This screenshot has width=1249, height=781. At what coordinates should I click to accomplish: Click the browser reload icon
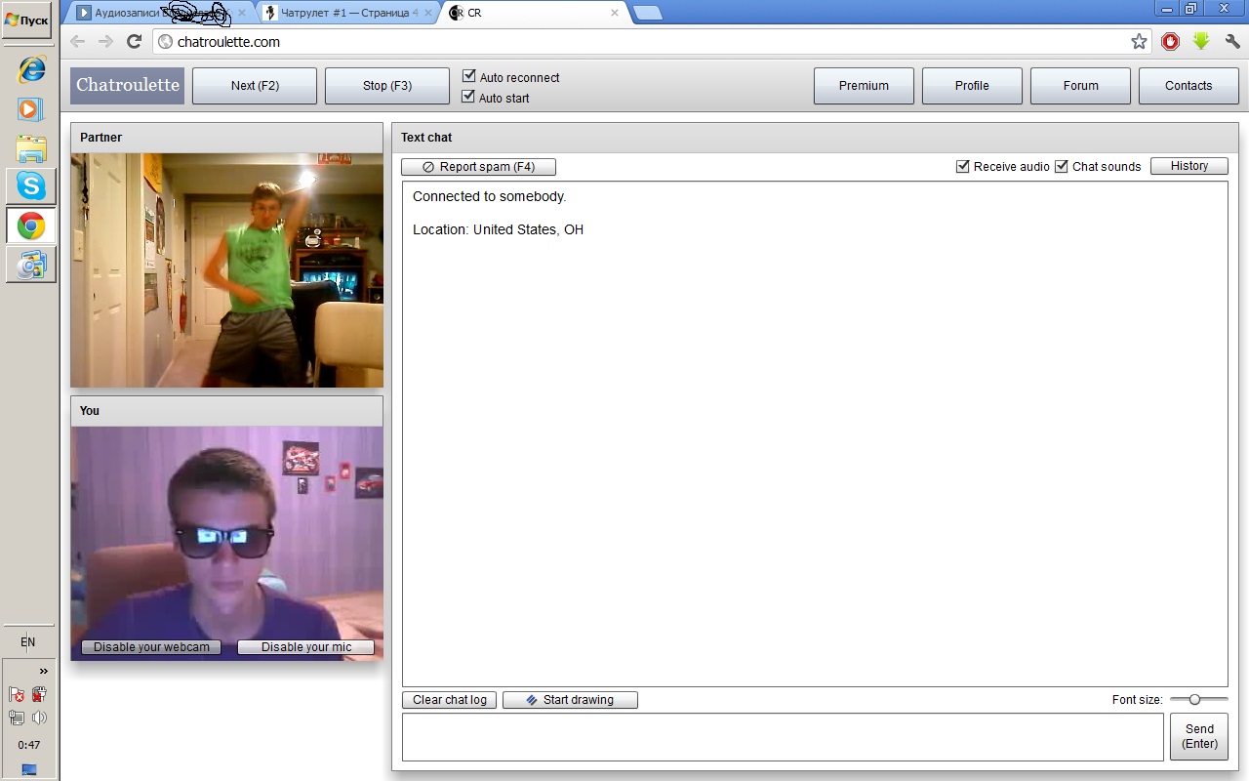(x=135, y=42)
